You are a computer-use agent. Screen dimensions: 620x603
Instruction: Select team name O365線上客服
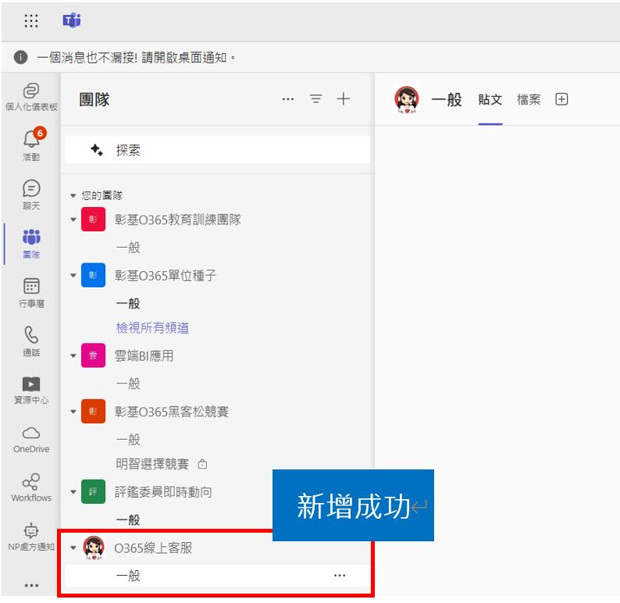tap(153, 548)
